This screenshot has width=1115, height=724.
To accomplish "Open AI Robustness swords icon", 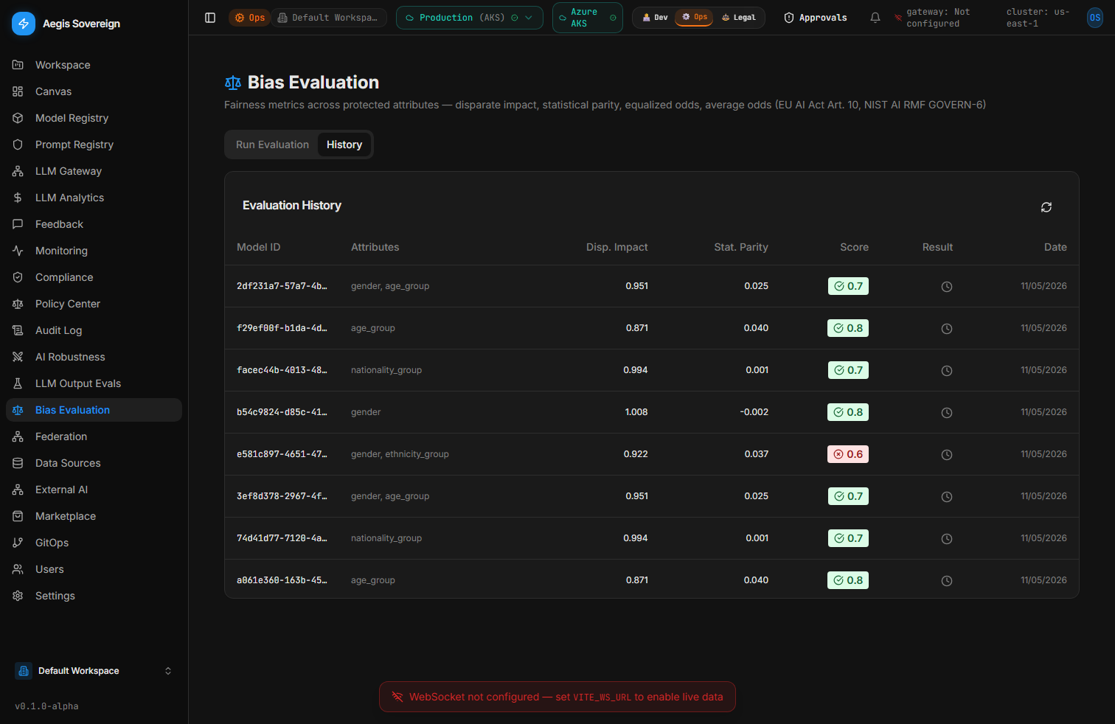I will click(x=18, y=357).
